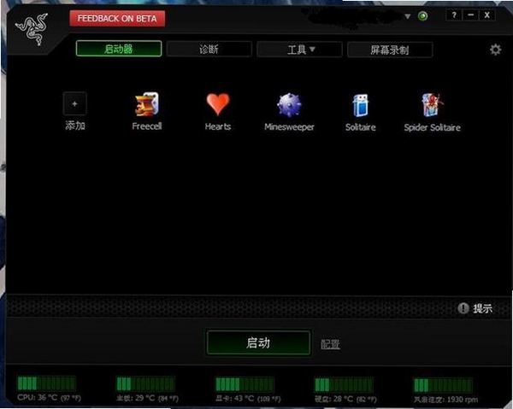Add a new game with plus button
This screenshot has width=513, height=409.
75,103
